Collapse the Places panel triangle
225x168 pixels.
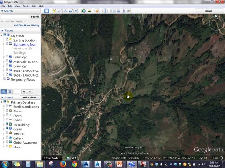click(x=2, y=30)
